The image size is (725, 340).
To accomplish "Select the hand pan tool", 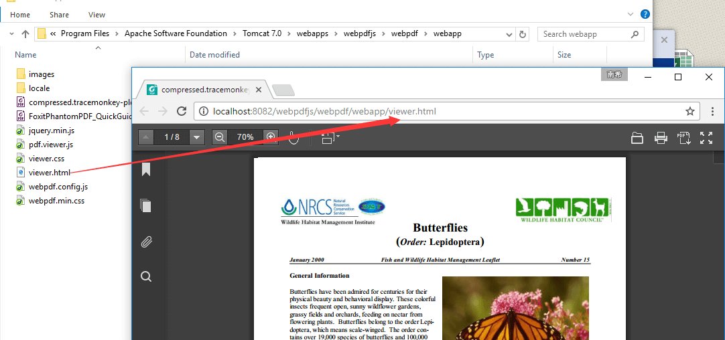I will [x=293, y=137].
